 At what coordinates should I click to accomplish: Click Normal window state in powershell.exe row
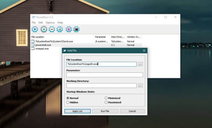pyautogui.click(x=131, y=45)
